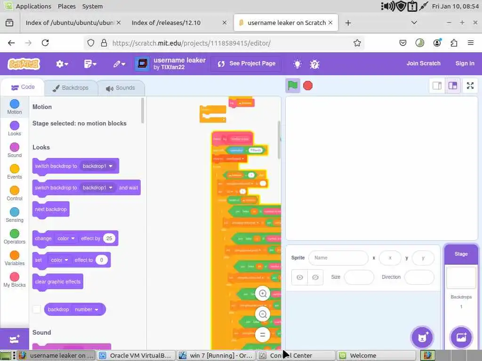Click Sign in link
Image resolution: width=482 pixels, height=361 pixels.
[465, 63]
